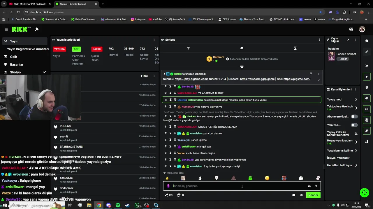
Task: Click the chat bubble icon in right sidebar
Action: click(x=367, y=98)
